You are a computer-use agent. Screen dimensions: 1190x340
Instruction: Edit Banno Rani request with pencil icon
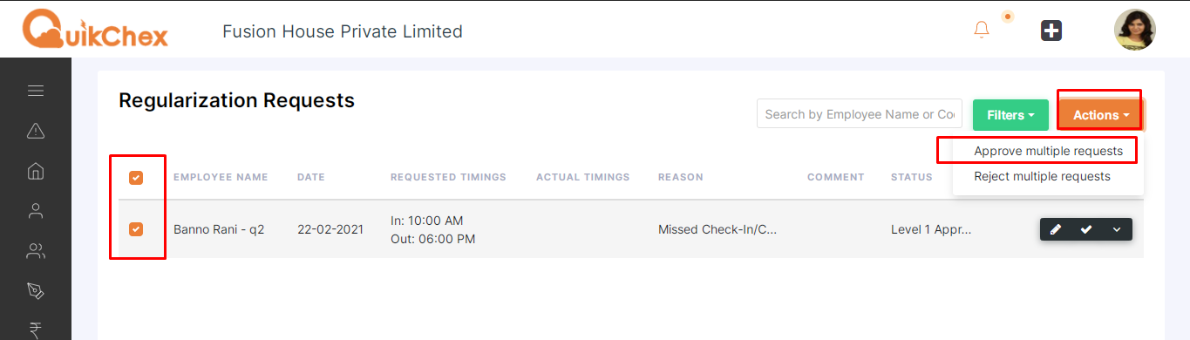1056,229
